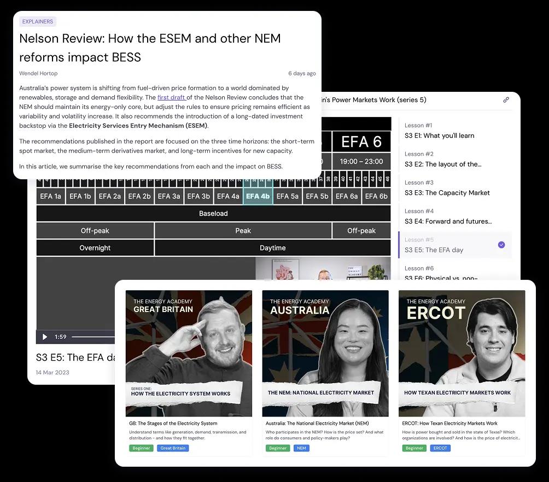Copy the series link via chain icon
Image resolution: width=549 pixels, height=482 pixels.
[x=506, y=100]
